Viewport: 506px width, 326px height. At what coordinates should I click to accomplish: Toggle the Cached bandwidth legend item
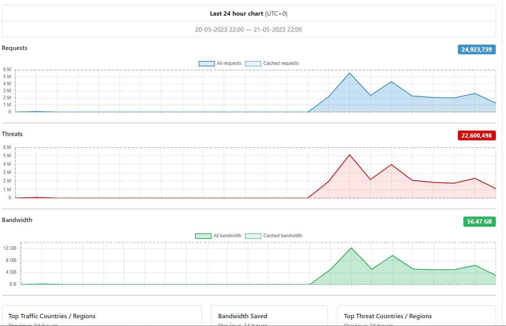click(x=274, y=236)
